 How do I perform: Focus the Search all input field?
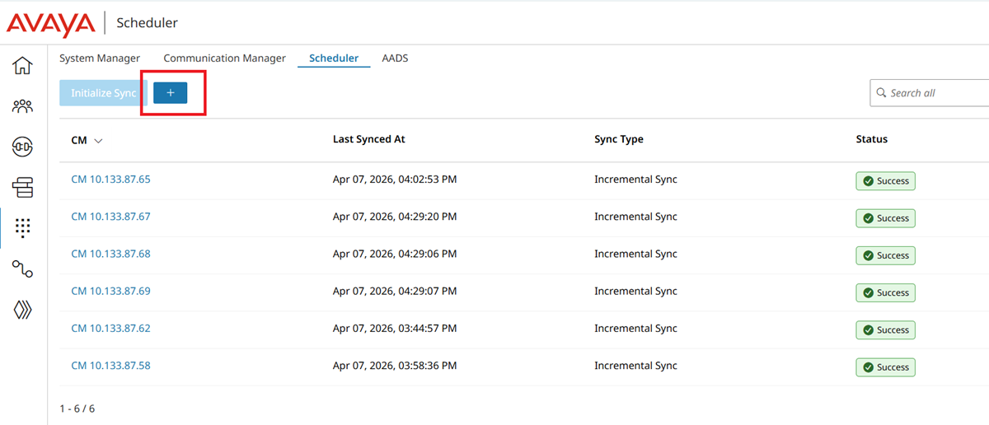930,93
